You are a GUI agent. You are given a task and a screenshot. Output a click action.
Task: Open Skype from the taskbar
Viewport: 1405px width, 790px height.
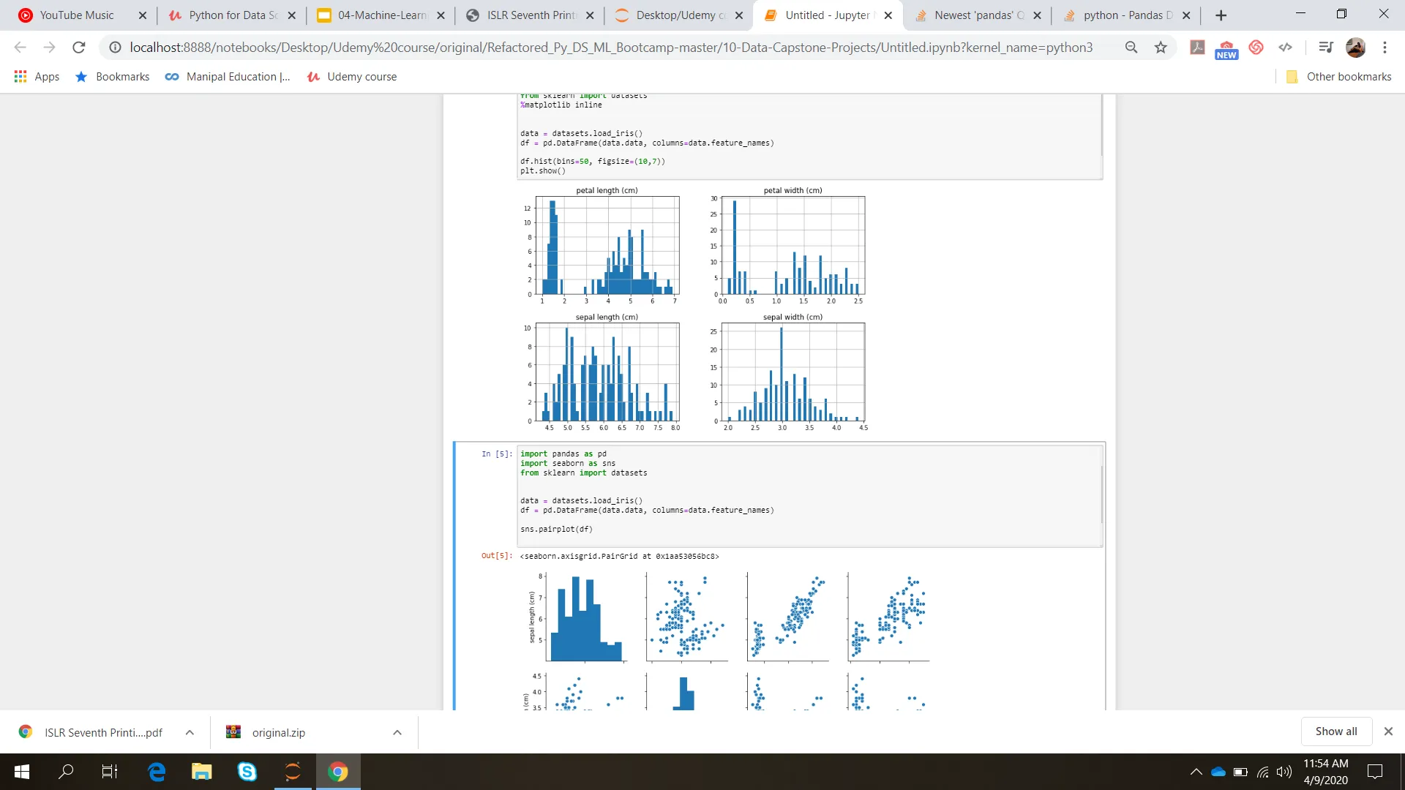pyautogui.click(x=247, y=772)
